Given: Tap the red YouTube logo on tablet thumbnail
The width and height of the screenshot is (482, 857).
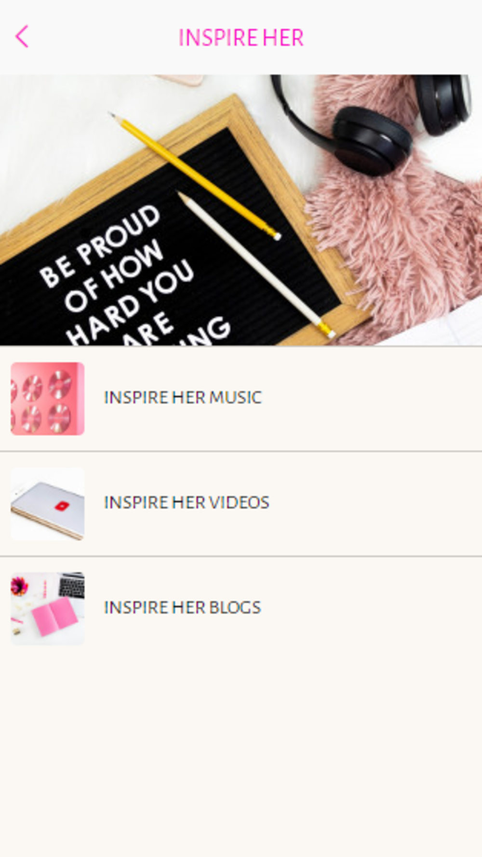Looking at the screenshot, I should pyautogui.click(x=62, y=506).
